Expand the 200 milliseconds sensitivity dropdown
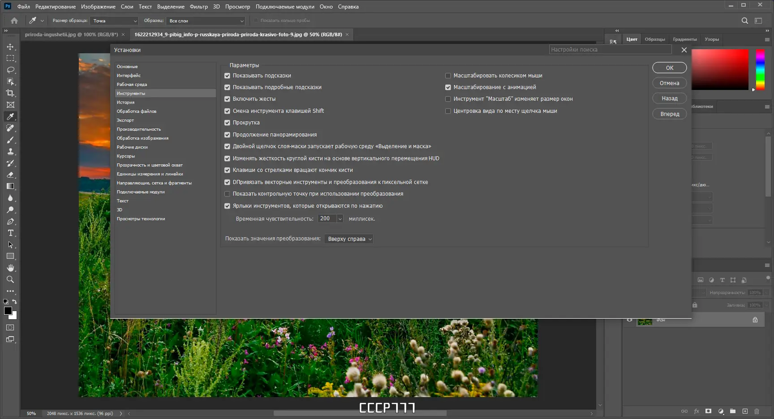 pyautogui.click(x=340, y=219)
